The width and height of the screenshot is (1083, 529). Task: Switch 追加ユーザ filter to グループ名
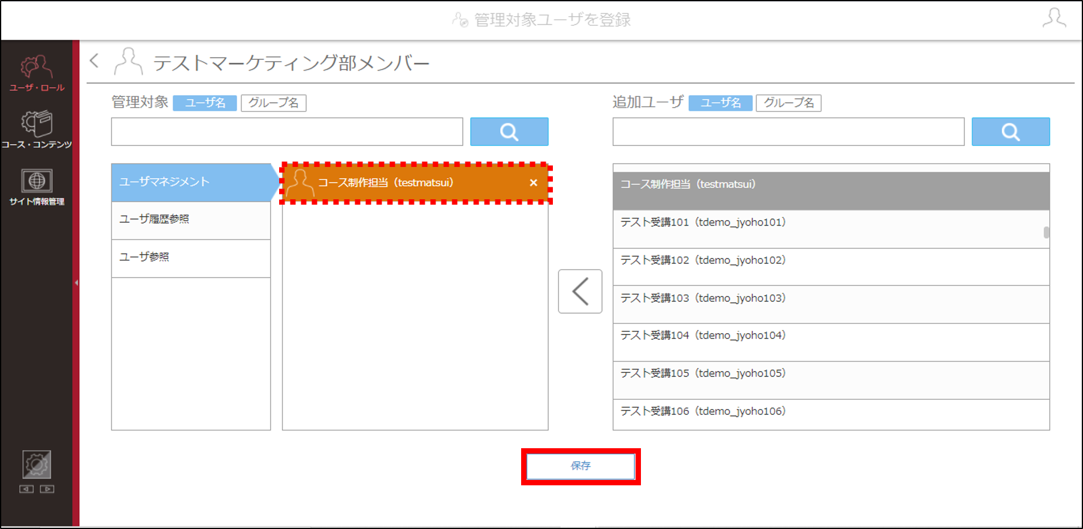[788, 103]
